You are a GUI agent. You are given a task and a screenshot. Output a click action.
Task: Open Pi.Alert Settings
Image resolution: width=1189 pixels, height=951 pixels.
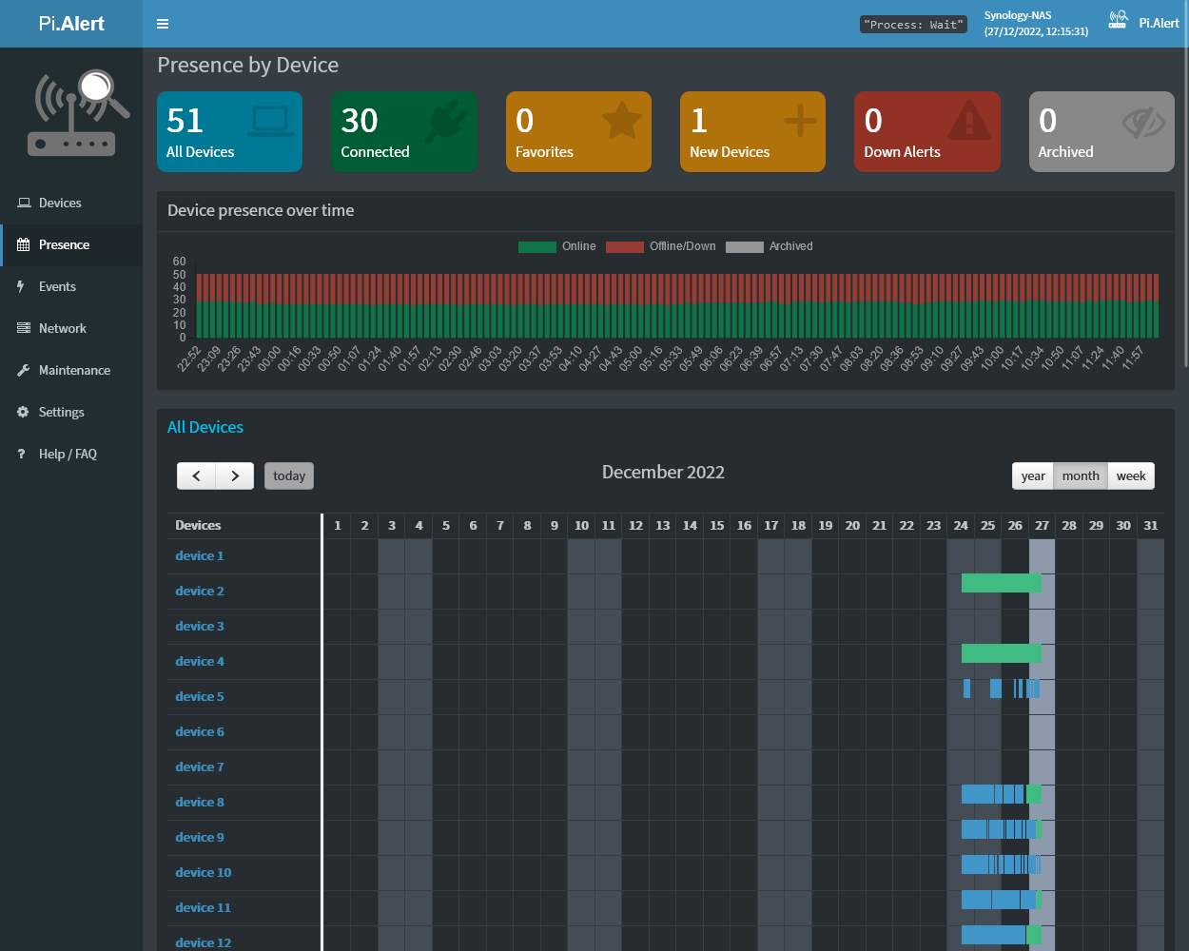point(63,412)
